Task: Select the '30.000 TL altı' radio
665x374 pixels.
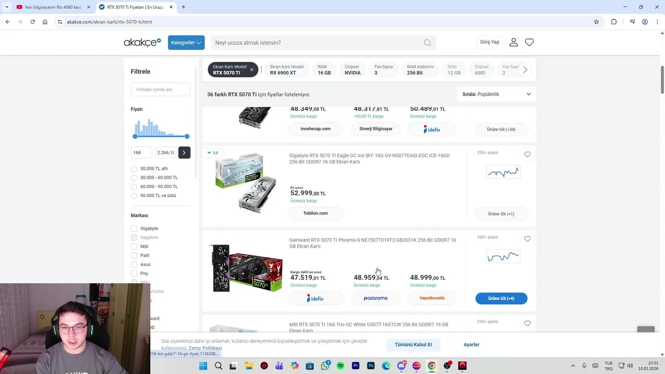Action: 134,169
